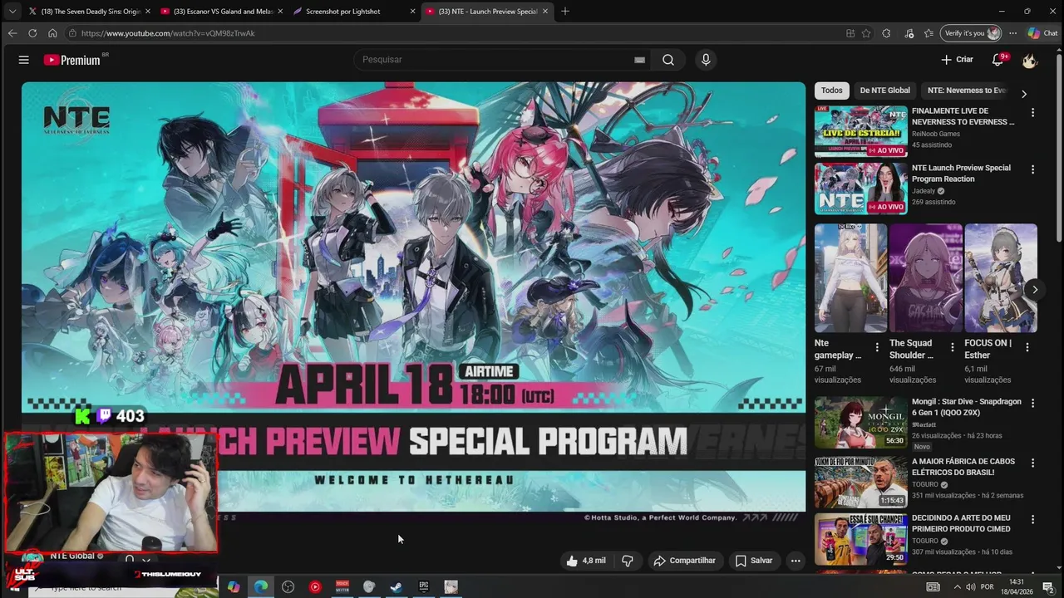
Task: Open volume control in system tray
Action: (x=970, y=587)
